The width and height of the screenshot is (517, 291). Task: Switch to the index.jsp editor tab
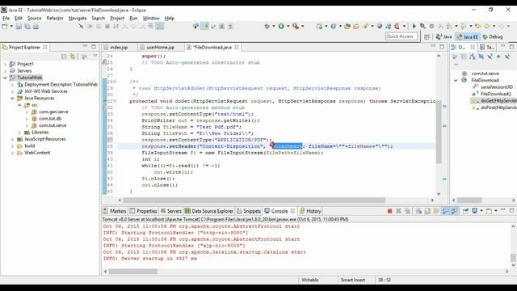click(119, 47)
